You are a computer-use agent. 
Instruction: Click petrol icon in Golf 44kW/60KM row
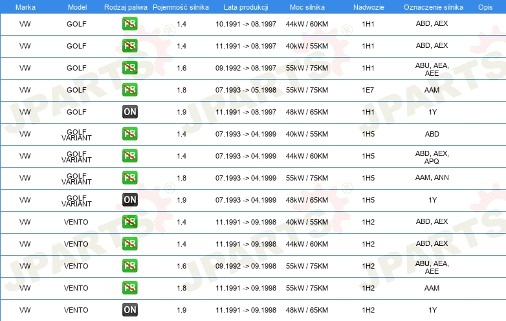point(129,24)
